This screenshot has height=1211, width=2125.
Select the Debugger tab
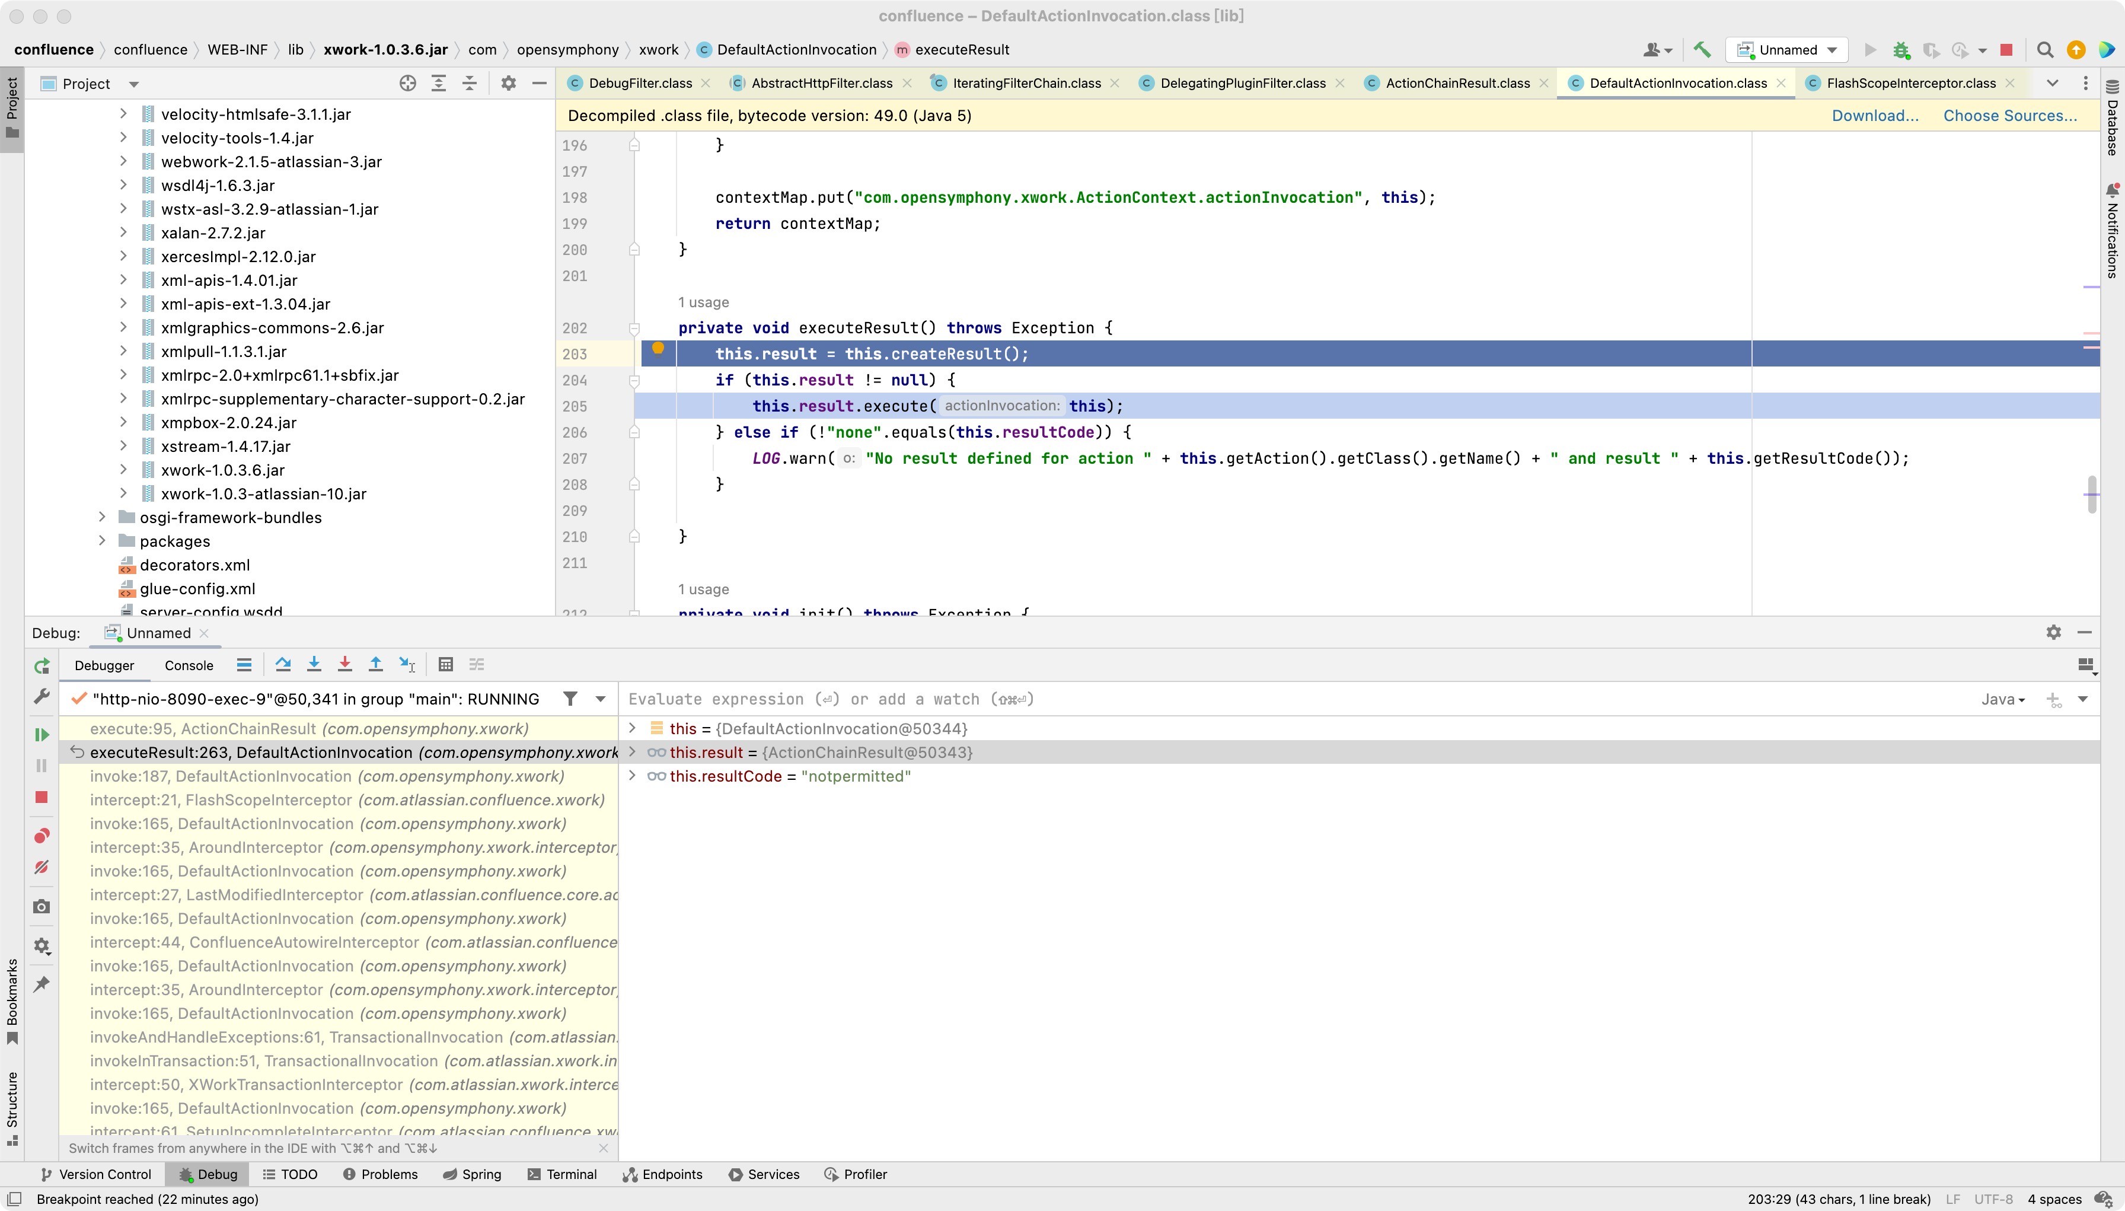click(104, 665)
